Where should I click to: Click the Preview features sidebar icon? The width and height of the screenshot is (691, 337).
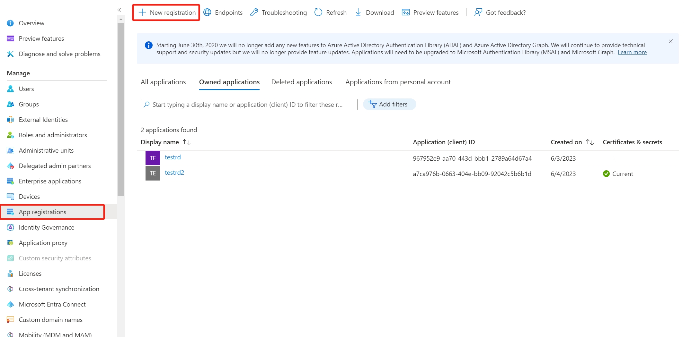coord(10,38)
